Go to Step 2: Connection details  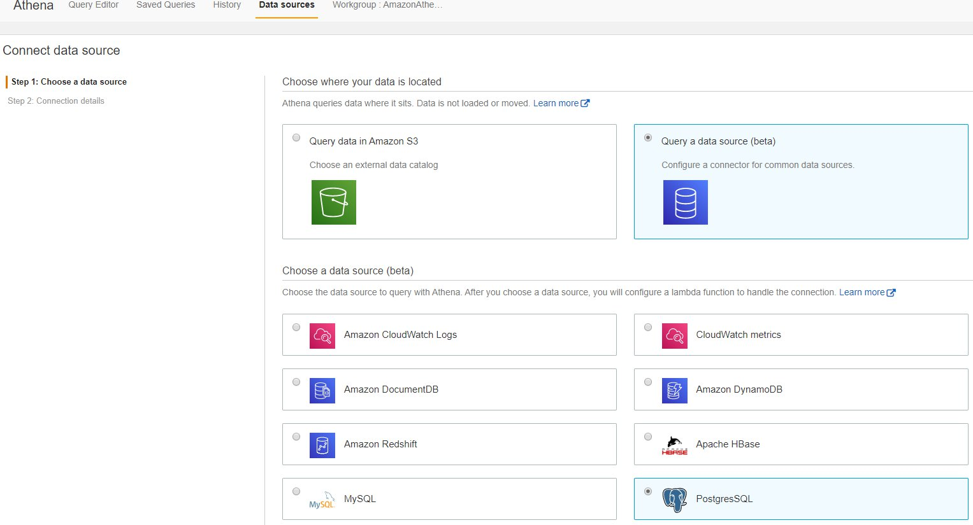point(56,101)
